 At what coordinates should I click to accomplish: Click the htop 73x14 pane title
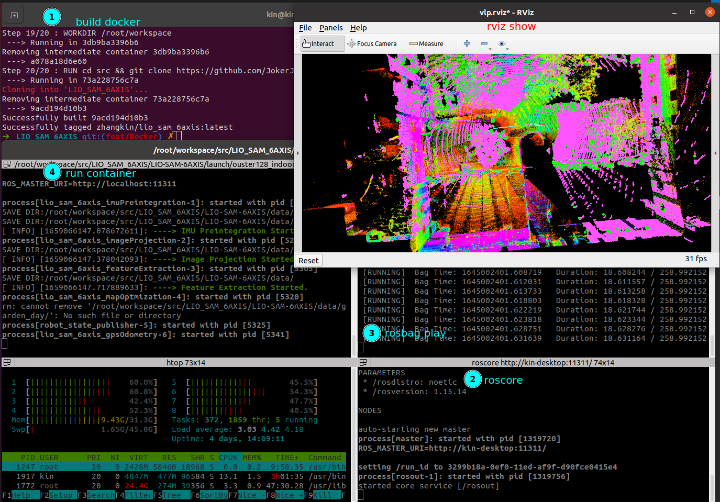[x=186, y=362]
